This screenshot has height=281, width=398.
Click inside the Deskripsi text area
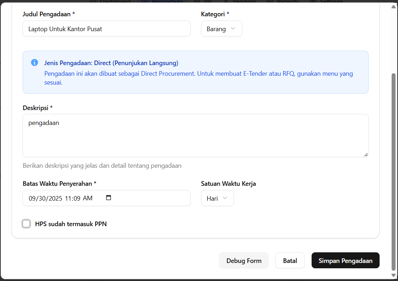pyautogui.click(x=195, y=136)
